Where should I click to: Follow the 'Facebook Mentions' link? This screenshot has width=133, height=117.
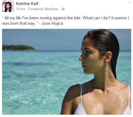coord(43,9)
